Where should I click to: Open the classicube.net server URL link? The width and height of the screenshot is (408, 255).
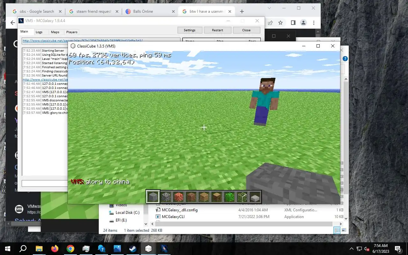pos(83,40)
